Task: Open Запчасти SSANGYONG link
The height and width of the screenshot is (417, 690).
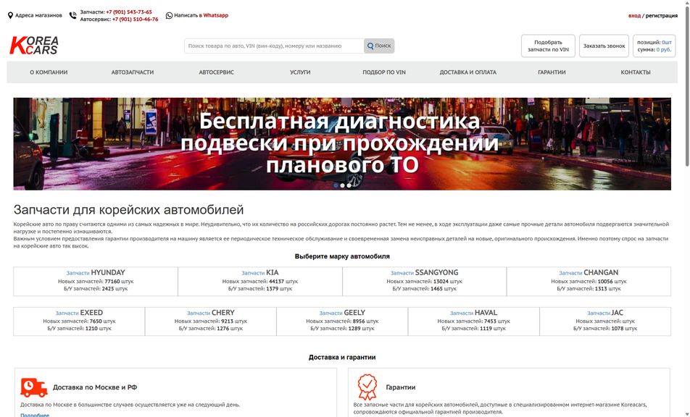Action: (424, 272)
